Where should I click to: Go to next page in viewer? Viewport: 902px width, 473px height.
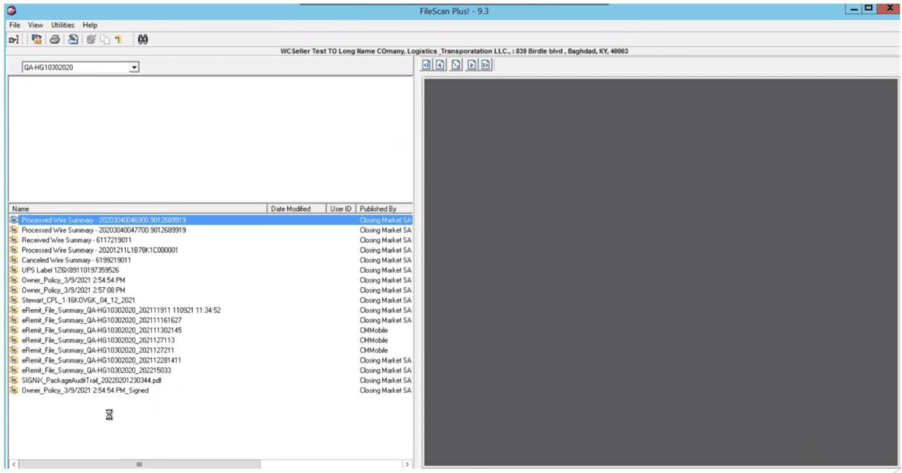click(x=471, y=65)
